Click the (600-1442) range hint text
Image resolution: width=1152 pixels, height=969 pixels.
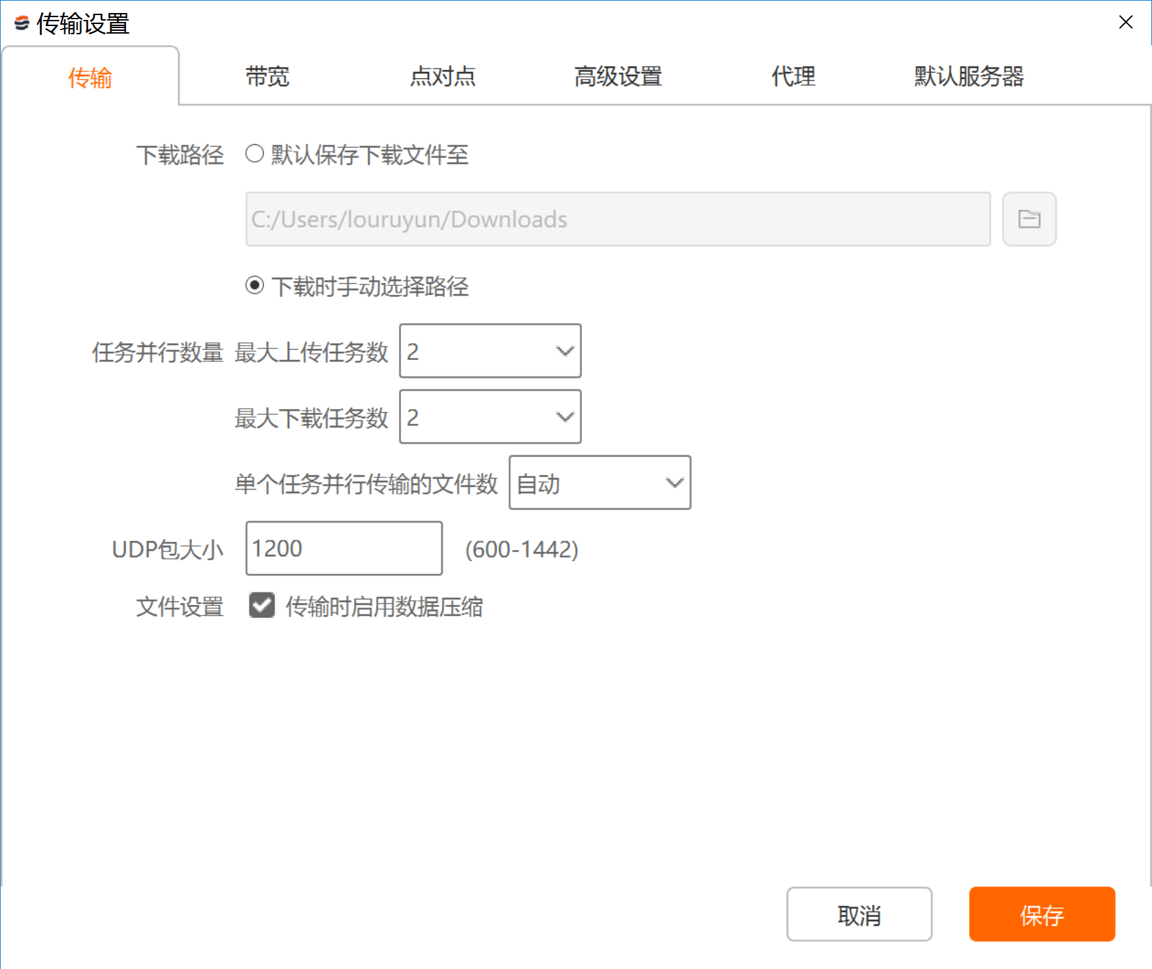[522, 549]
